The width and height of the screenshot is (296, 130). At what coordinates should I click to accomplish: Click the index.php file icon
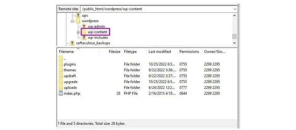[x=61, y=93]
